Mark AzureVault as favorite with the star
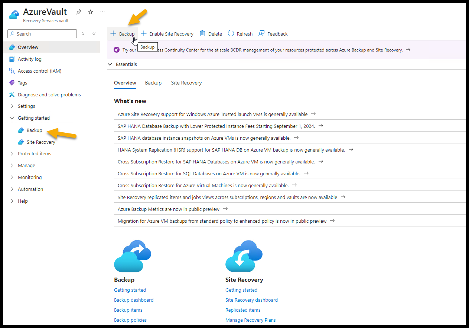The height and width of the screenshot is (328, 469). pos(91,12)
